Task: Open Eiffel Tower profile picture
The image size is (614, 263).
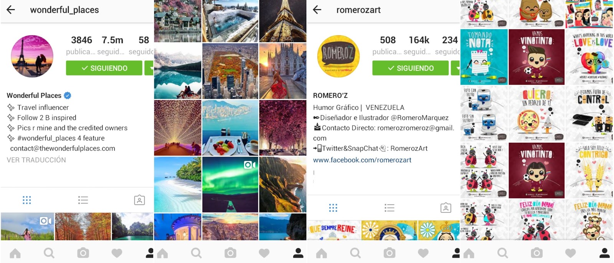Action: pos(32,56)
